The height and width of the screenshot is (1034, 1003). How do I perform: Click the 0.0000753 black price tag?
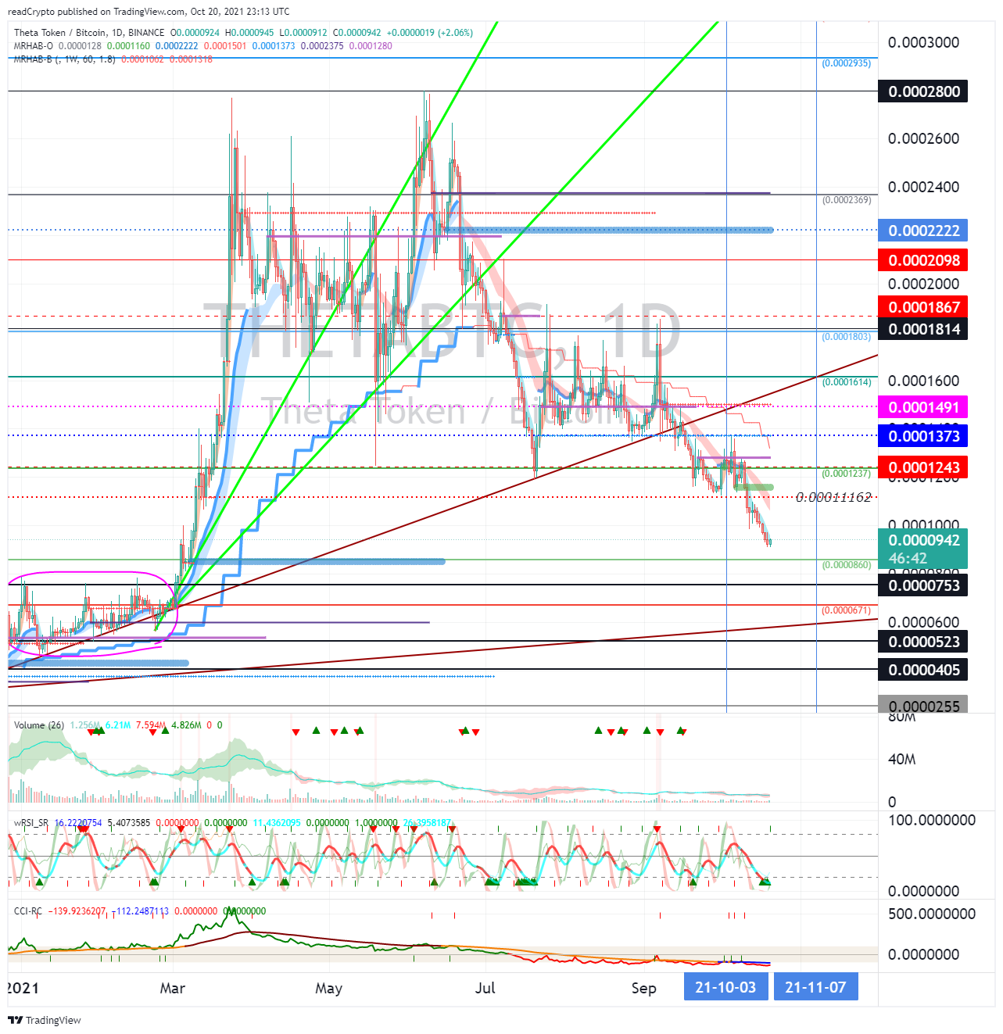click(x=923, y=585)
